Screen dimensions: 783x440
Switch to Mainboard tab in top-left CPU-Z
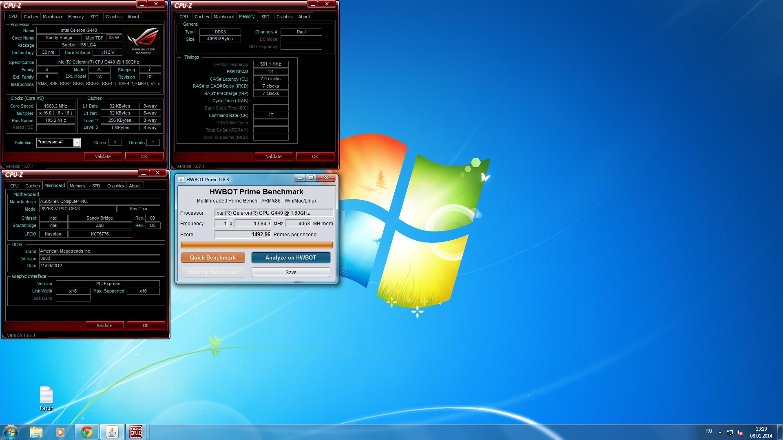[53, 17]
